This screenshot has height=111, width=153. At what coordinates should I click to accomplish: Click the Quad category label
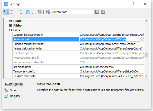[17, 21]
